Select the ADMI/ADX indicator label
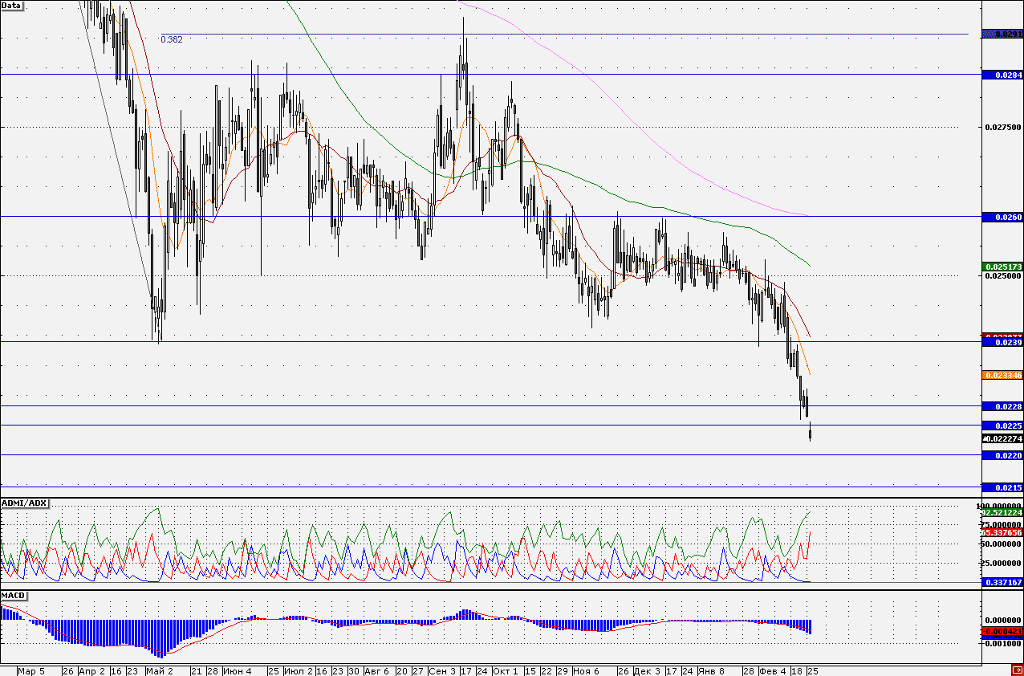Viewport: 1024px width, 676px height. click(25, 503)
